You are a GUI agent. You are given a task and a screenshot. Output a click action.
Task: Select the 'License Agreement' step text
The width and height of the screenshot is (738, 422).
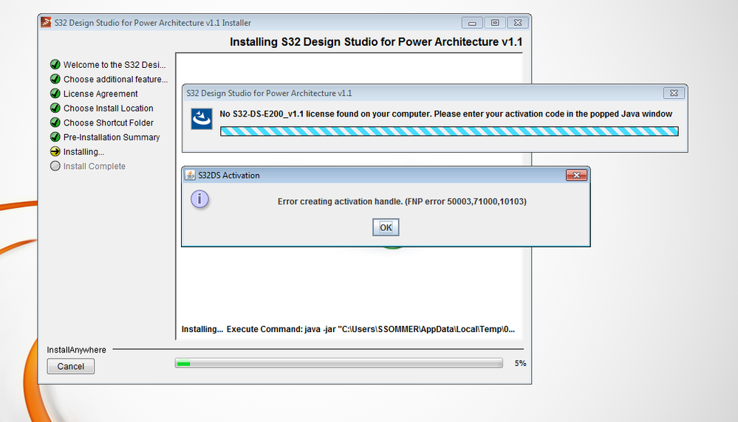coord(100,94)
